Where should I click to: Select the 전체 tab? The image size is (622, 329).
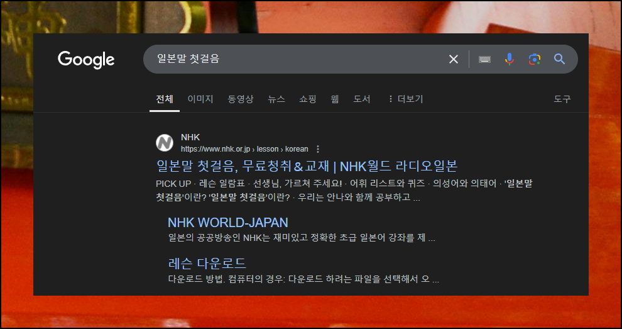164,99
